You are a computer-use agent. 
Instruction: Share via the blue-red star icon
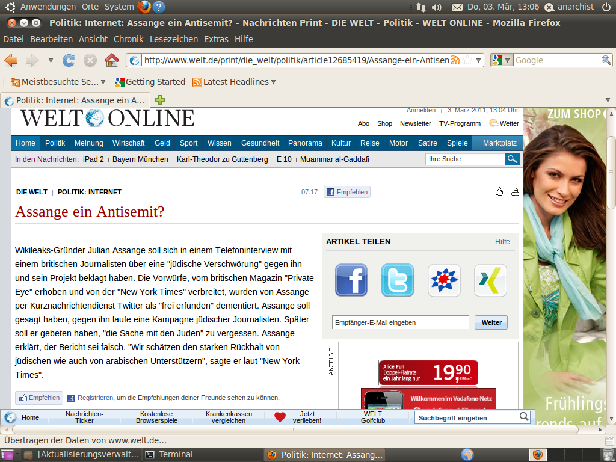coord(444,280)
